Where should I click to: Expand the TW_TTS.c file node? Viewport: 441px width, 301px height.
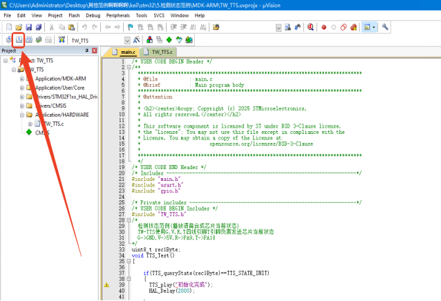(x=30, y=124)
